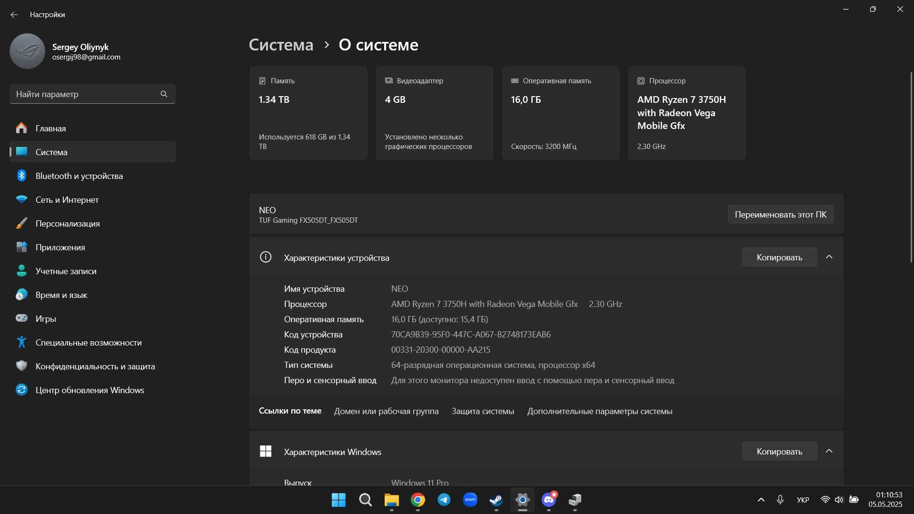The height and width of the screenshot is (514, 914).
Task: Click the Windows logo beside 'Характеристики Windows'
Action: pos(266,451)
